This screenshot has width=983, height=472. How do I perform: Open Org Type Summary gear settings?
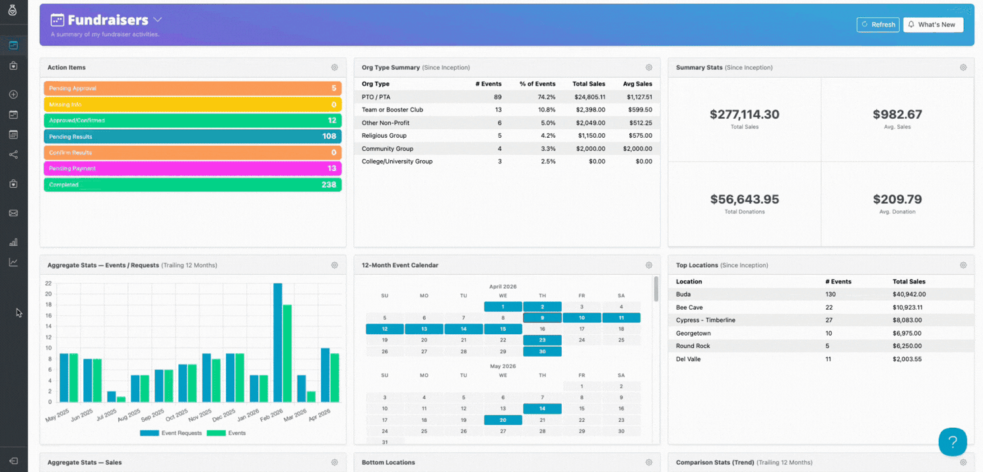pos(649,67)
